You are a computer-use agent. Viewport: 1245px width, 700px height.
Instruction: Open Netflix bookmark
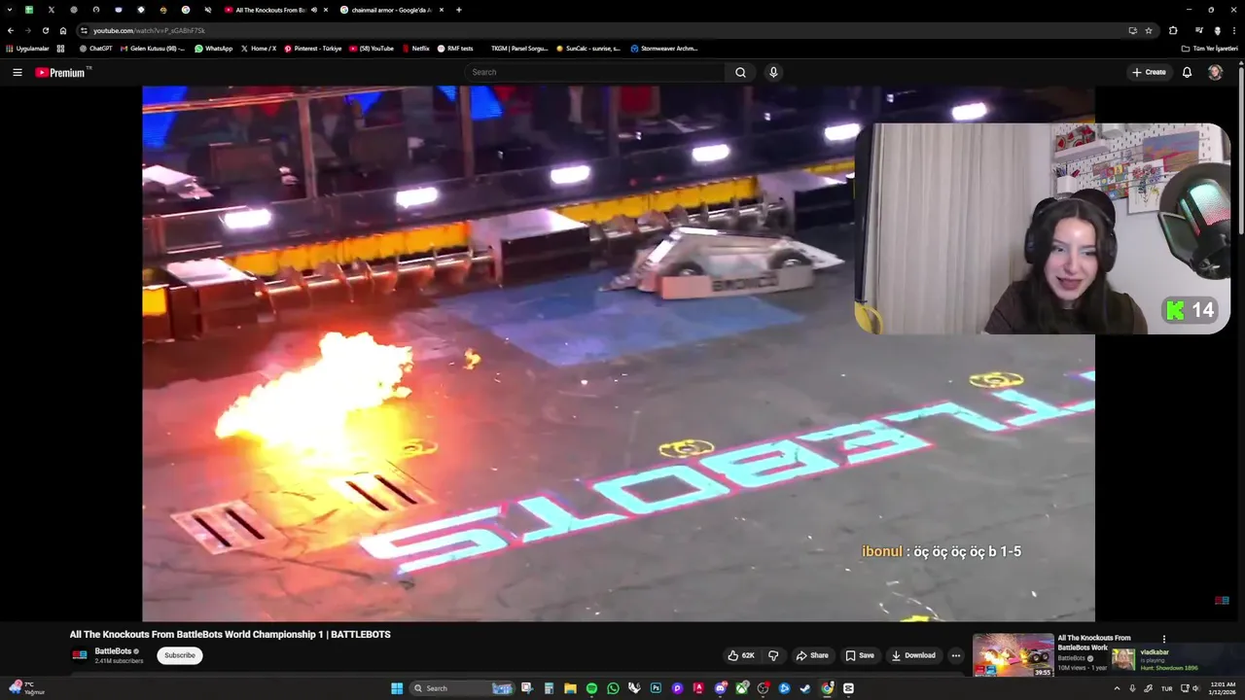(414, 48)
